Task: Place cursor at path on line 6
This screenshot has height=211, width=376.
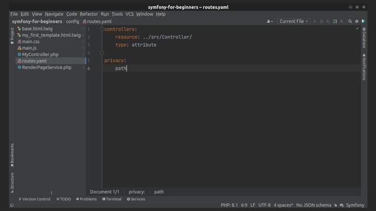Action: tap(120, 69)
